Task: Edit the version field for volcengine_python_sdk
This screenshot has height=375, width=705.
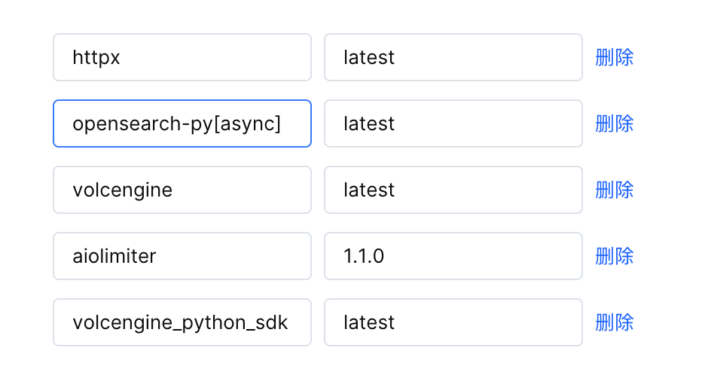Action: tap(453, 322)
